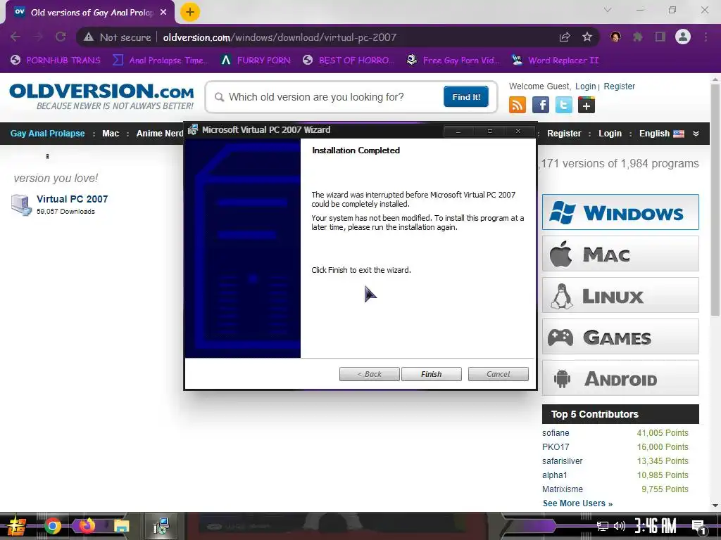Image resolution: width=721 pixels, height=540 pixels.
Task: Select Mac in the navigation bar
Action: click(x=111, y=133)
